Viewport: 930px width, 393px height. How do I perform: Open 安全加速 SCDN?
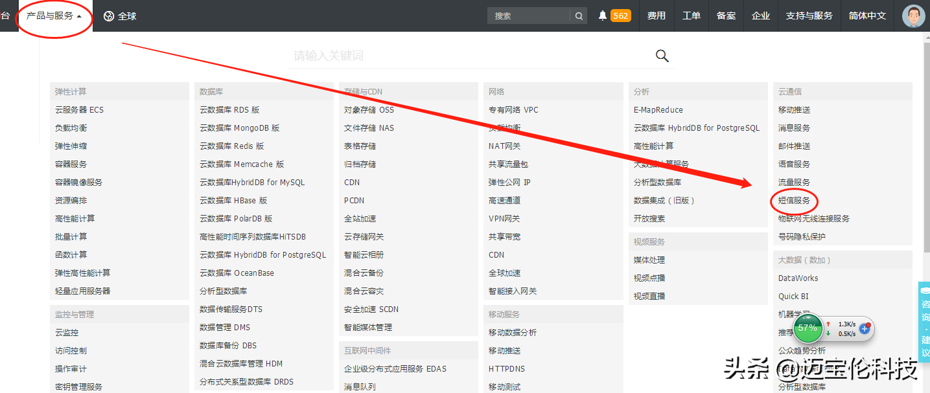pos(371,309)
